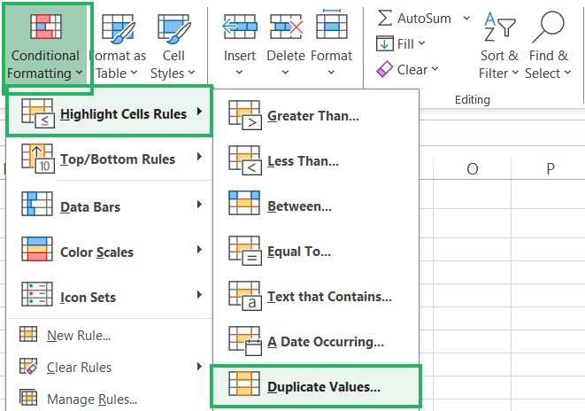Expand the Icon Sets submenu arrow
Image resolution: width=585 pixels, height=411 pixels.
(x=200, y=295)
